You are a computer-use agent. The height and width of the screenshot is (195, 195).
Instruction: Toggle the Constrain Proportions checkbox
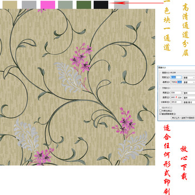pyautogui.click(x=160, y=110)
